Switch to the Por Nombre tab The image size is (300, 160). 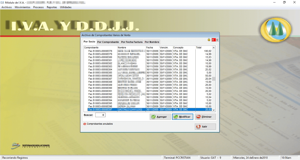152,42
